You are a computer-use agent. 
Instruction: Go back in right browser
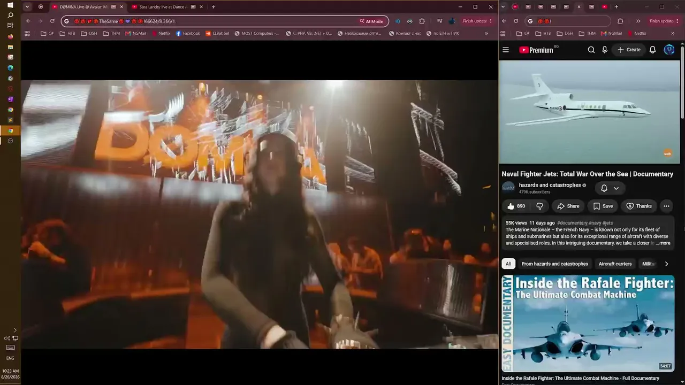point(504,21)
